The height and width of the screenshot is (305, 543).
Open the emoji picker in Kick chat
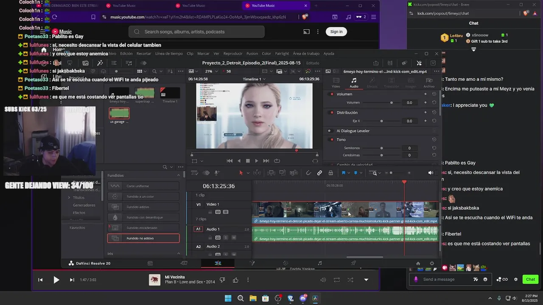[485, 280]
